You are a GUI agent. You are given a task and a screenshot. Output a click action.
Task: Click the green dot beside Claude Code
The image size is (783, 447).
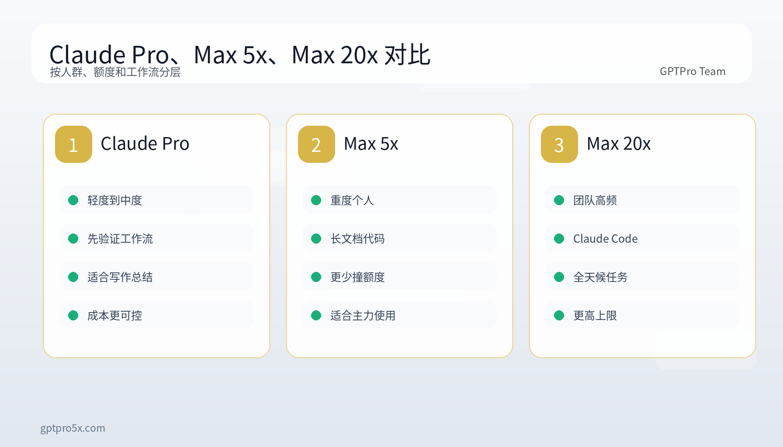click(x=559, y=239)
